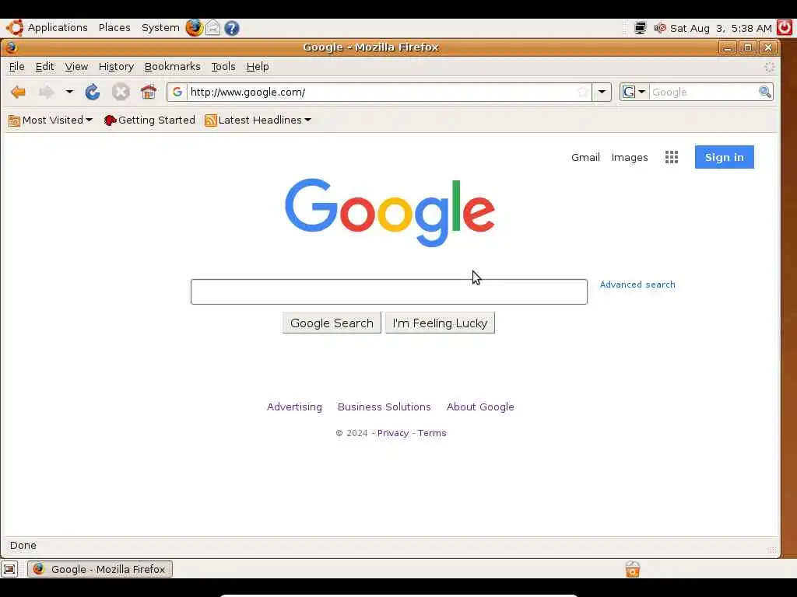Click the Google Search button

332,323
